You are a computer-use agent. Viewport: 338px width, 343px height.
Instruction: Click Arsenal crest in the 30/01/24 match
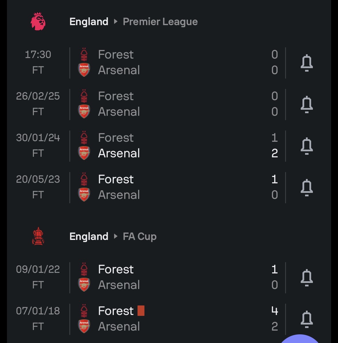pyautogui.click(x=84, y=153)
